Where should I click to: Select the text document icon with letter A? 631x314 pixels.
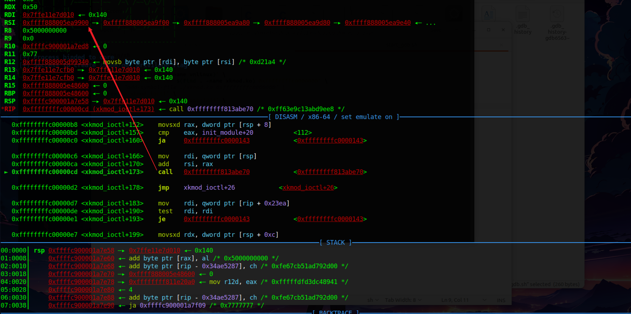pyautogui.click(x=489, y=13)
